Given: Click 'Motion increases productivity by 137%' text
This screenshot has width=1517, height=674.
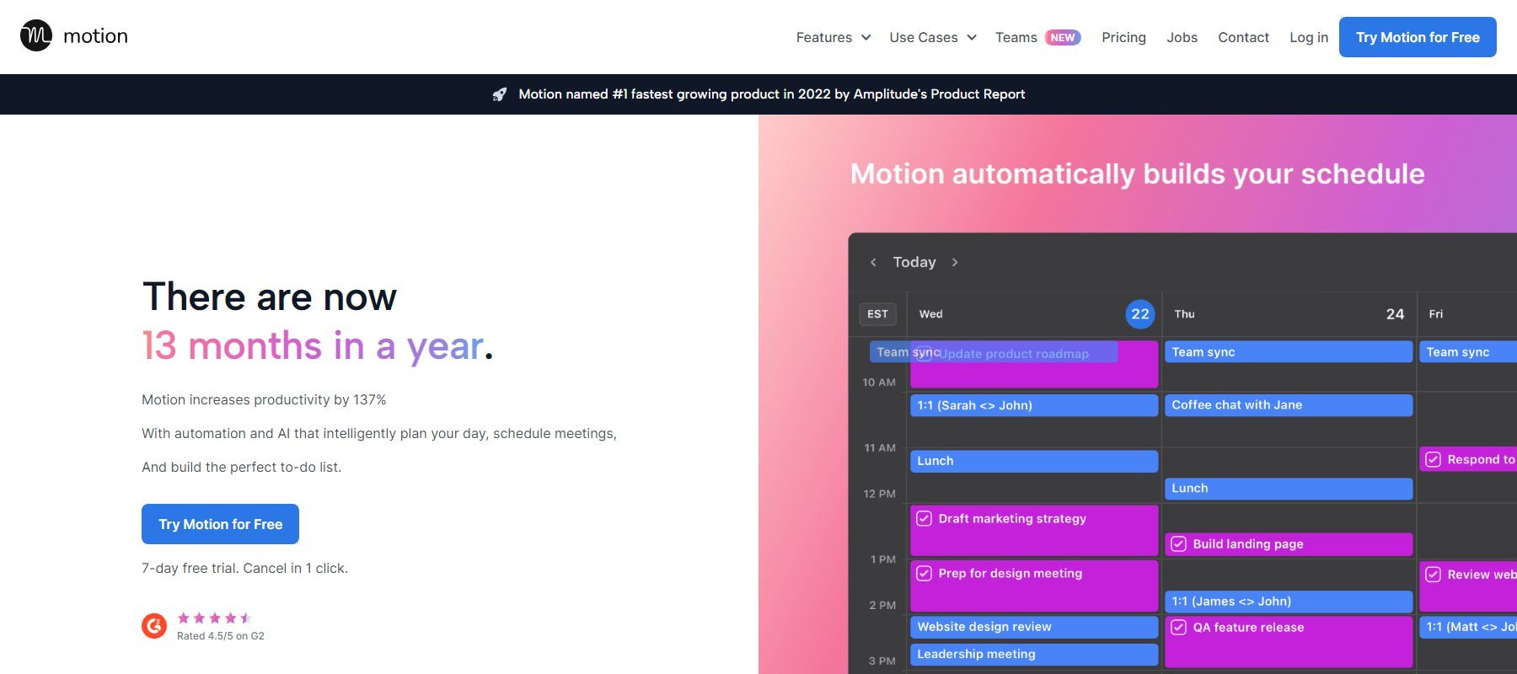Looking at the screenshot, I should (x=264, y=399).
